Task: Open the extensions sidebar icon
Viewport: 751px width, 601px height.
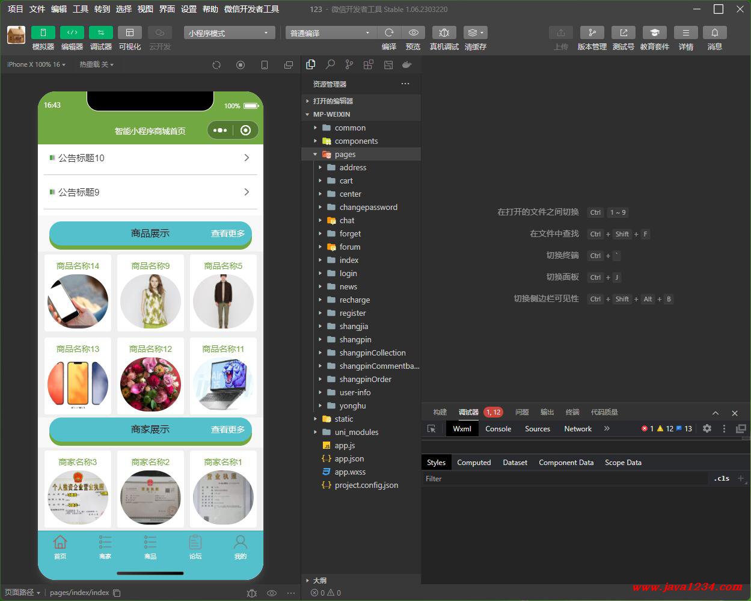Action: pos(369,64)
